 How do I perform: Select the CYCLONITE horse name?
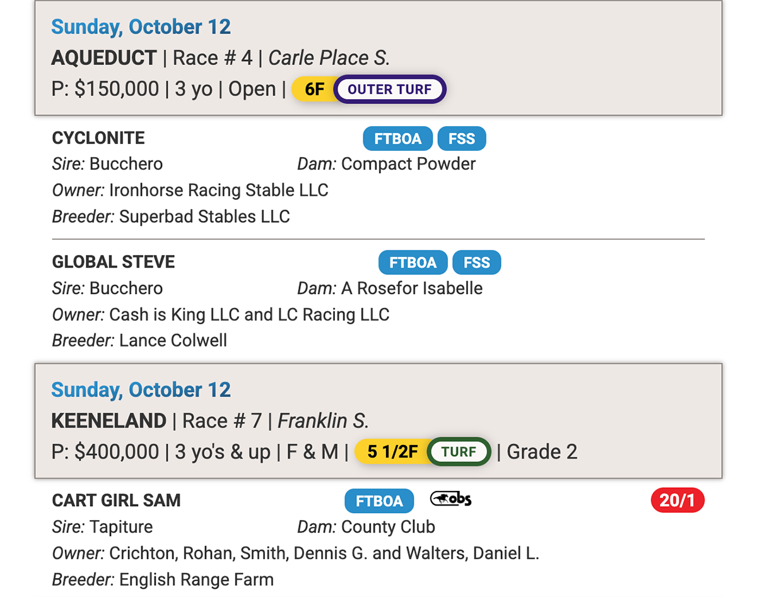(98, 138)
